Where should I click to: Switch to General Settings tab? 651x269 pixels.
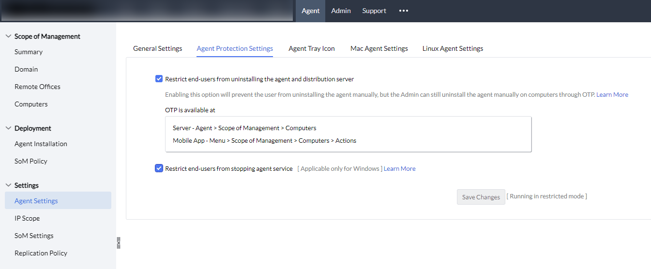click(157, 48)
